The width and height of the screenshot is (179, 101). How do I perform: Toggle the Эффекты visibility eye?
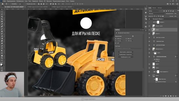pos(155,59)
